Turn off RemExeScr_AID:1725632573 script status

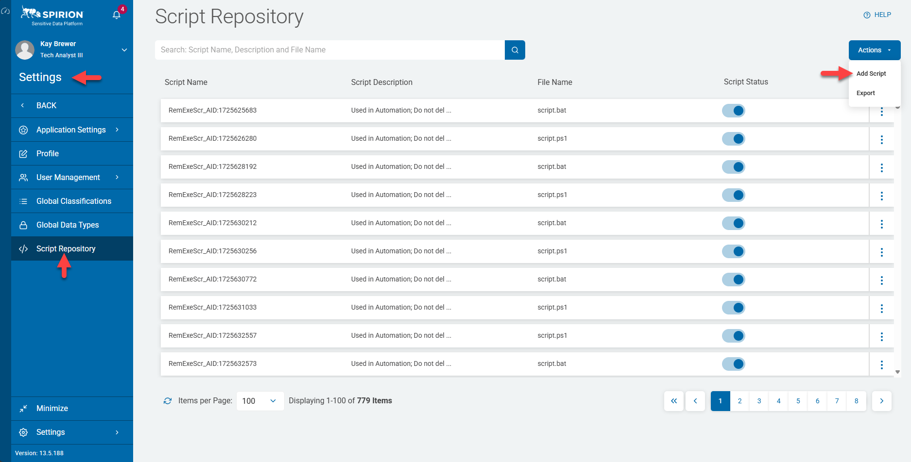click(733, 364)
